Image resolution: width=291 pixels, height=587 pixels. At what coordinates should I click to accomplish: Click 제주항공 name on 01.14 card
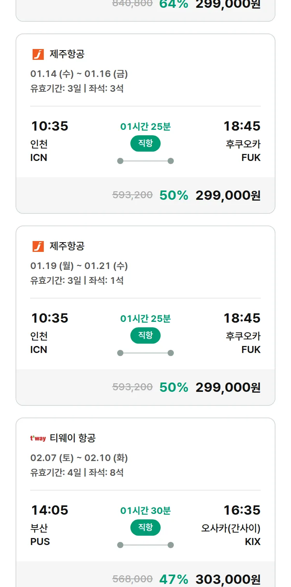click(67, 54)
